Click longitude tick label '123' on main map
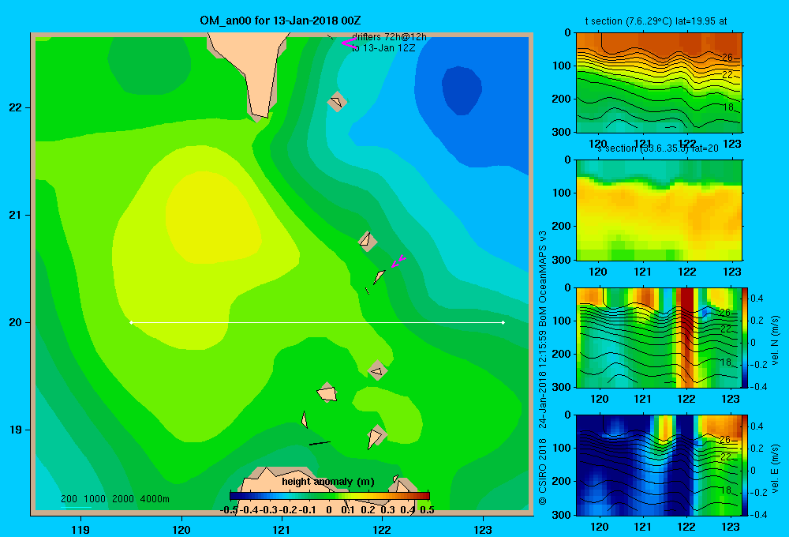This screenshot has width=789, height=537. (x=483, y=529)
